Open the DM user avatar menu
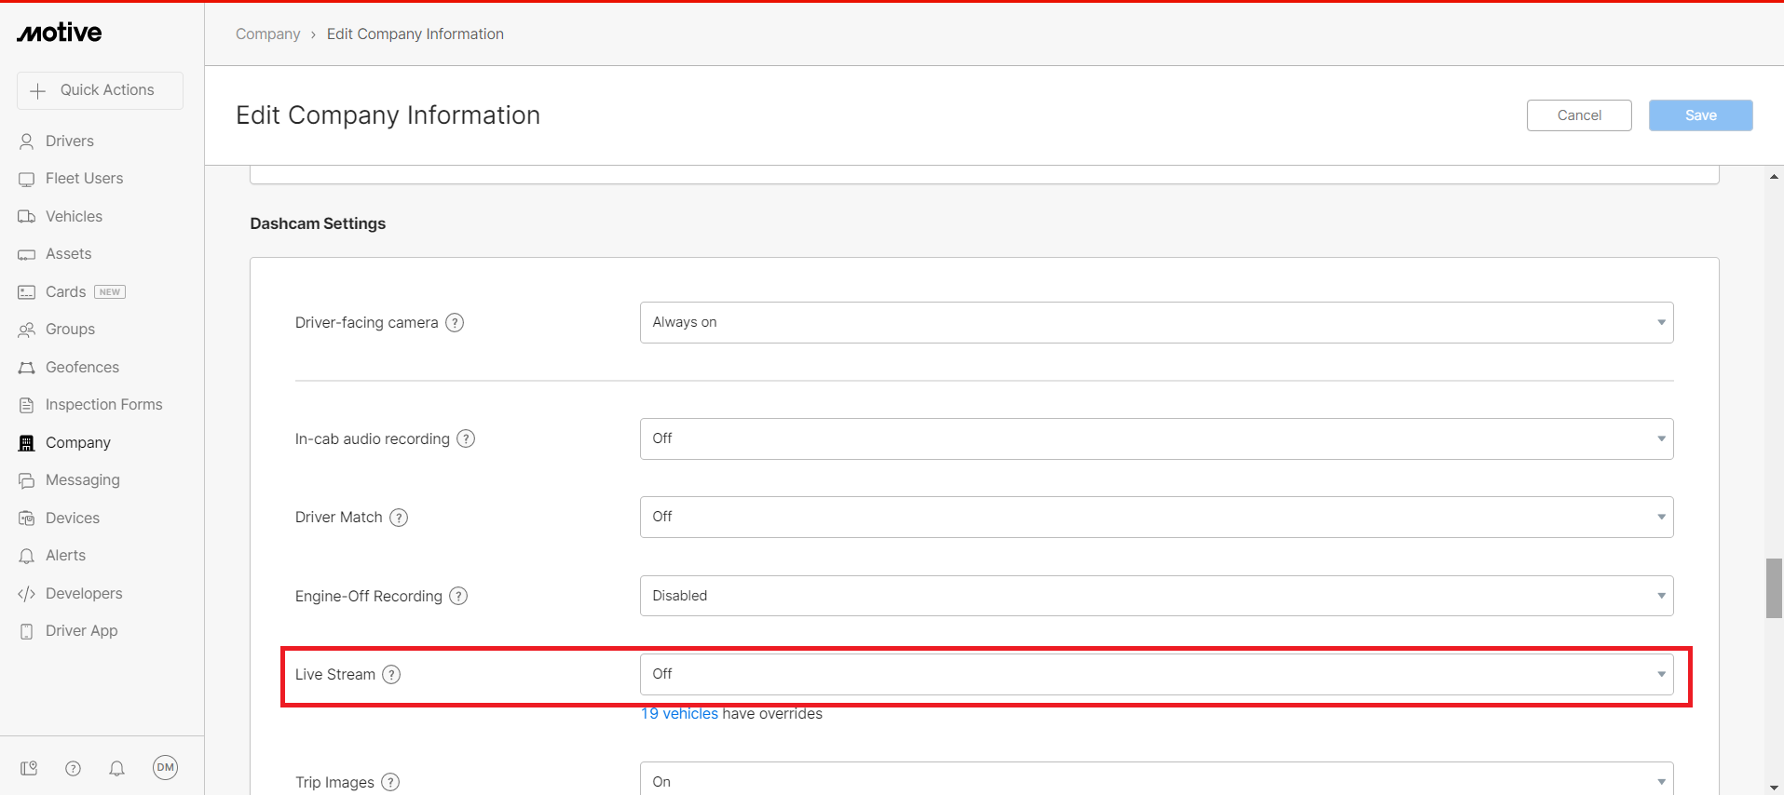Image resolution: width=1784 pixels, height=795 pixels. 165,767
